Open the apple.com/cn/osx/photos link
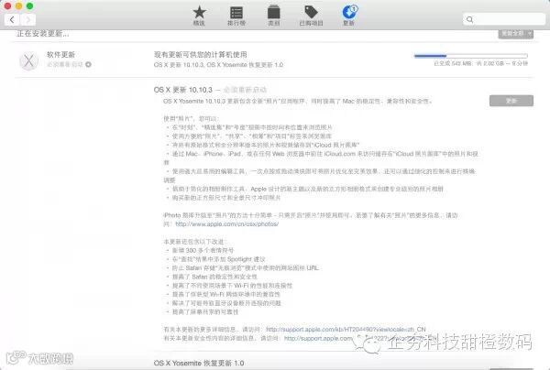Viewport: 550px width, 370px height. [226, 223]
